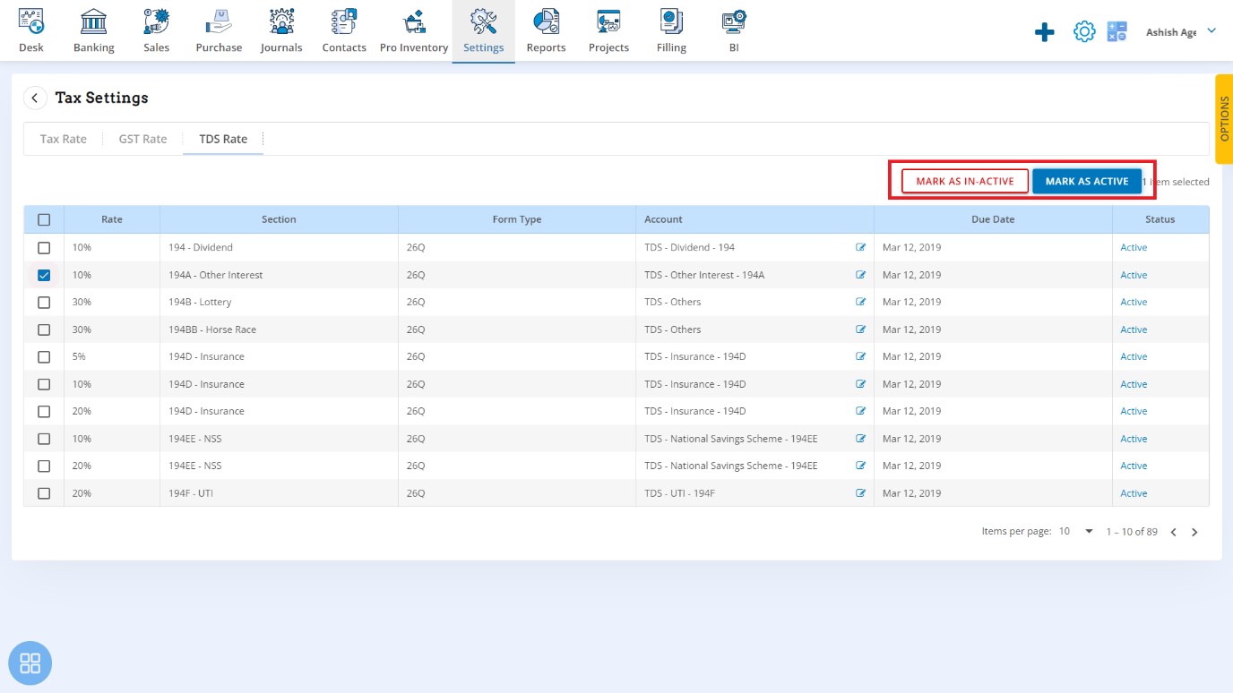
Task: Uncheck the 194A - Other Interest checkbox
Action: click(44, 275)
